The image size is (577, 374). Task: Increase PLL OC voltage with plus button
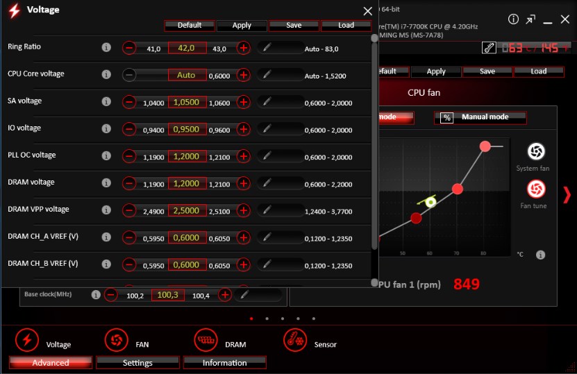(243, 156)
